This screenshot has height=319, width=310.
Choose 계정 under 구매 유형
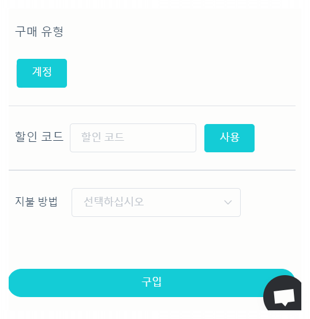42,73
